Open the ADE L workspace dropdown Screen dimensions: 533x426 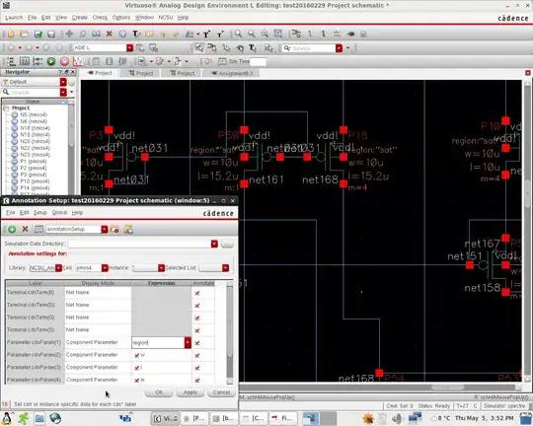(130, 48)
